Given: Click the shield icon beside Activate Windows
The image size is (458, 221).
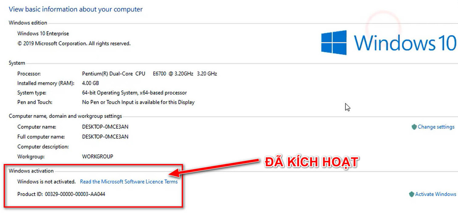Looking at the screenshot, I should coord(411,194).
